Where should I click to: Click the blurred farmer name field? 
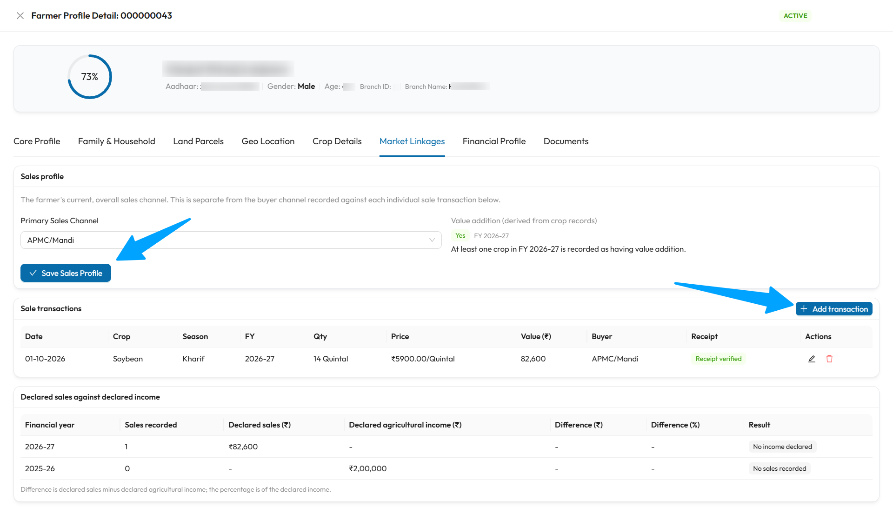pos(228,69)
